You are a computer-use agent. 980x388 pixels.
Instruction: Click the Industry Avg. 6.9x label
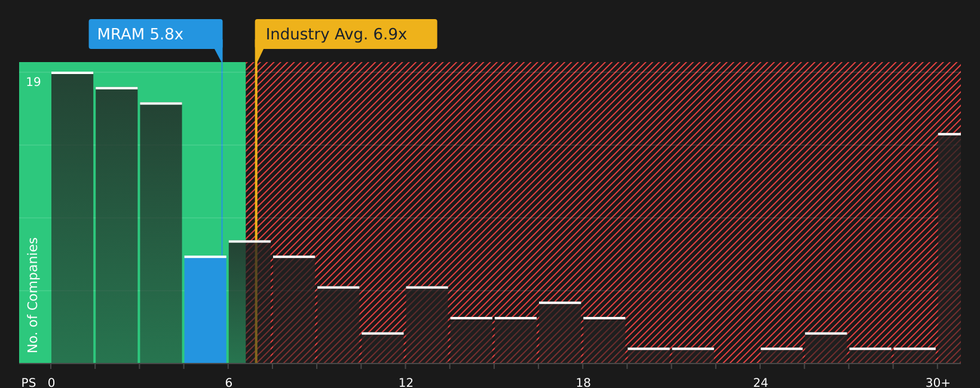pos(346,34)
